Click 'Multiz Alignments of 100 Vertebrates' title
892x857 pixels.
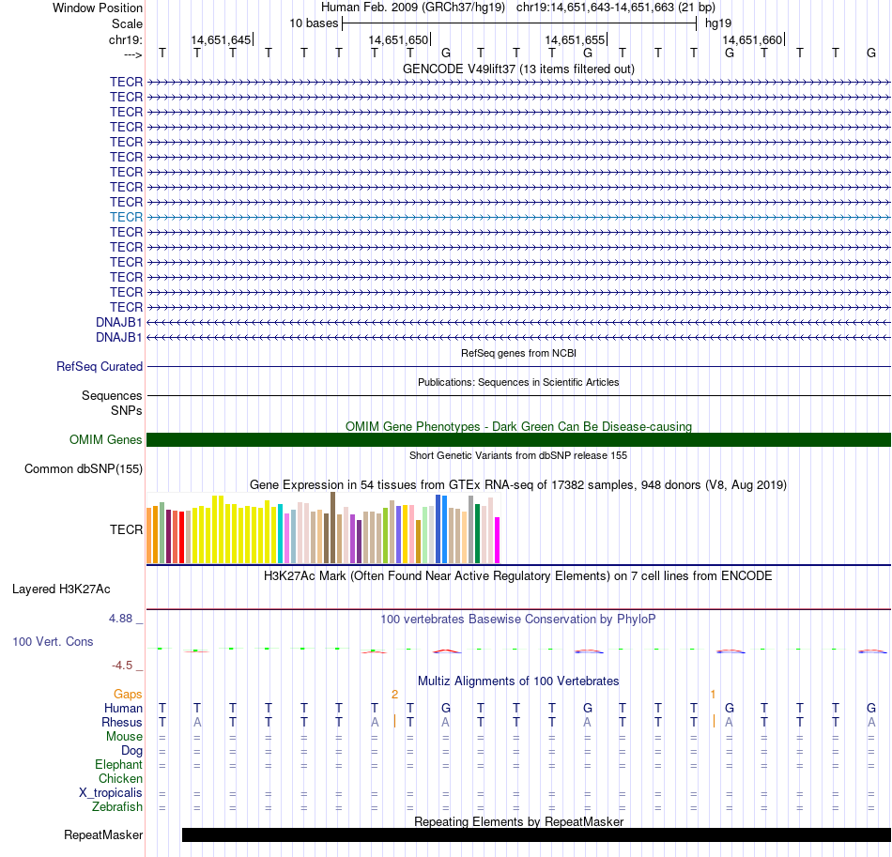coord(518,681)
